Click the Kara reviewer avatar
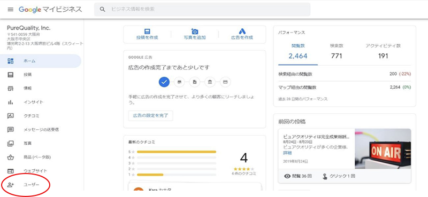Viewport: 428px width, 197px height. point(139,189)
